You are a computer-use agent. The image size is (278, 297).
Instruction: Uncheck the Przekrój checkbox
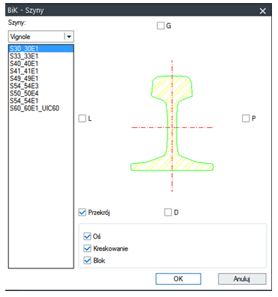point(82,212)
